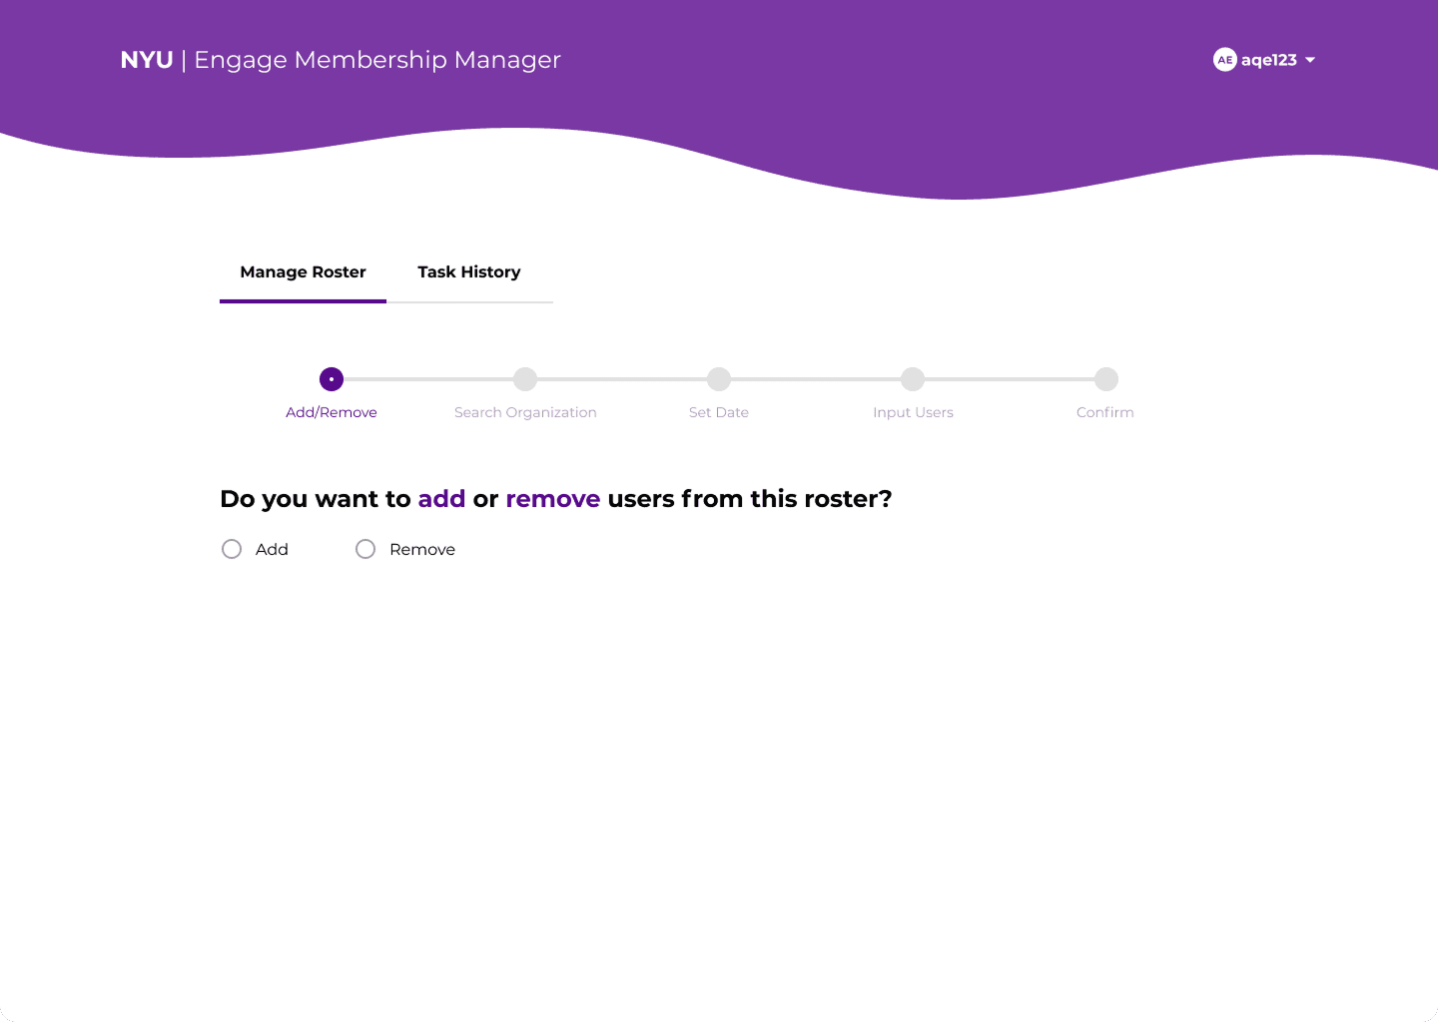Image resolution: width=1438 pixels, height=1022 pixels.
Task: Switch to the Task History tab
Action: pyautogui.click(x=469, y=271)
